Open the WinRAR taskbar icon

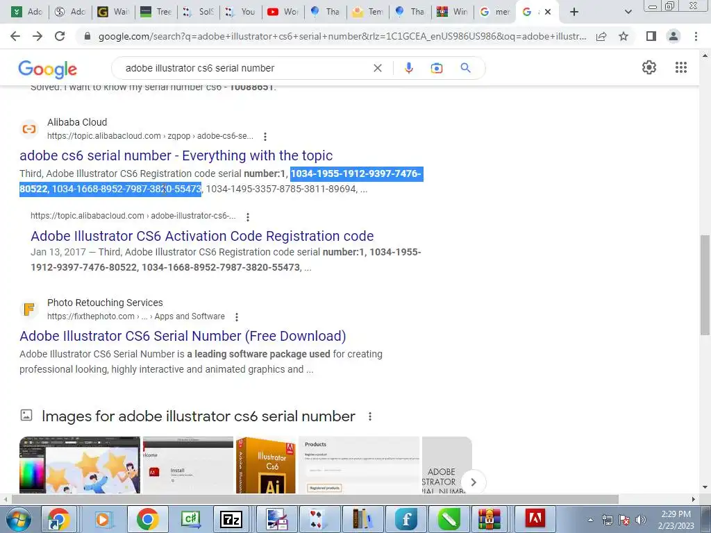(x=490, y=519)
